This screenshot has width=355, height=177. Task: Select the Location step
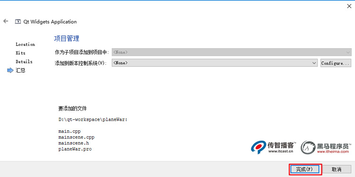click(x=26, y=44)
